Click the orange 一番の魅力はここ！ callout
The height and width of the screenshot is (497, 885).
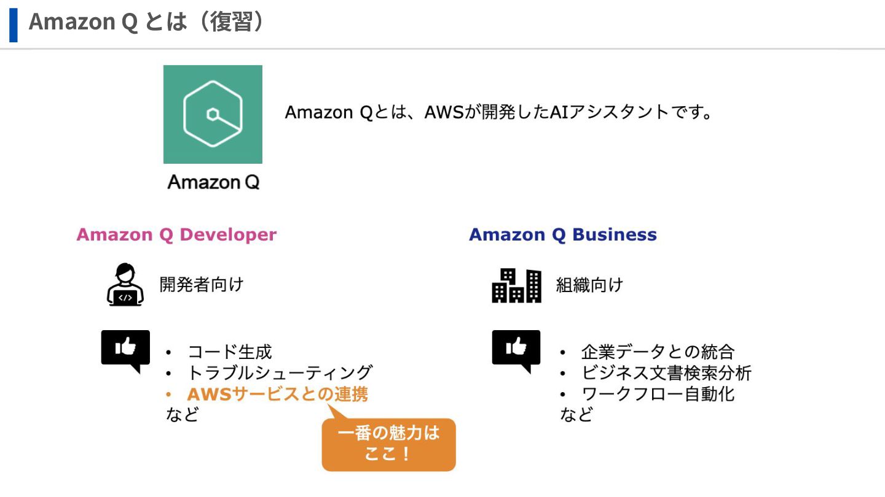click(388, 444)
